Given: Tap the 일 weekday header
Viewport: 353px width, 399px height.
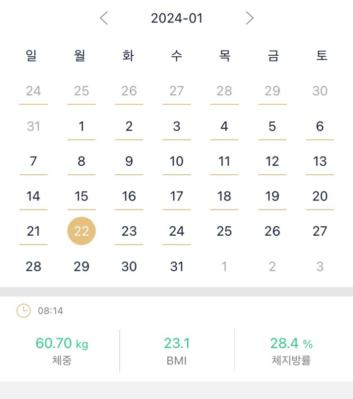Looking at the screenshot, I should pyautogui.click(x=31, y=56).
